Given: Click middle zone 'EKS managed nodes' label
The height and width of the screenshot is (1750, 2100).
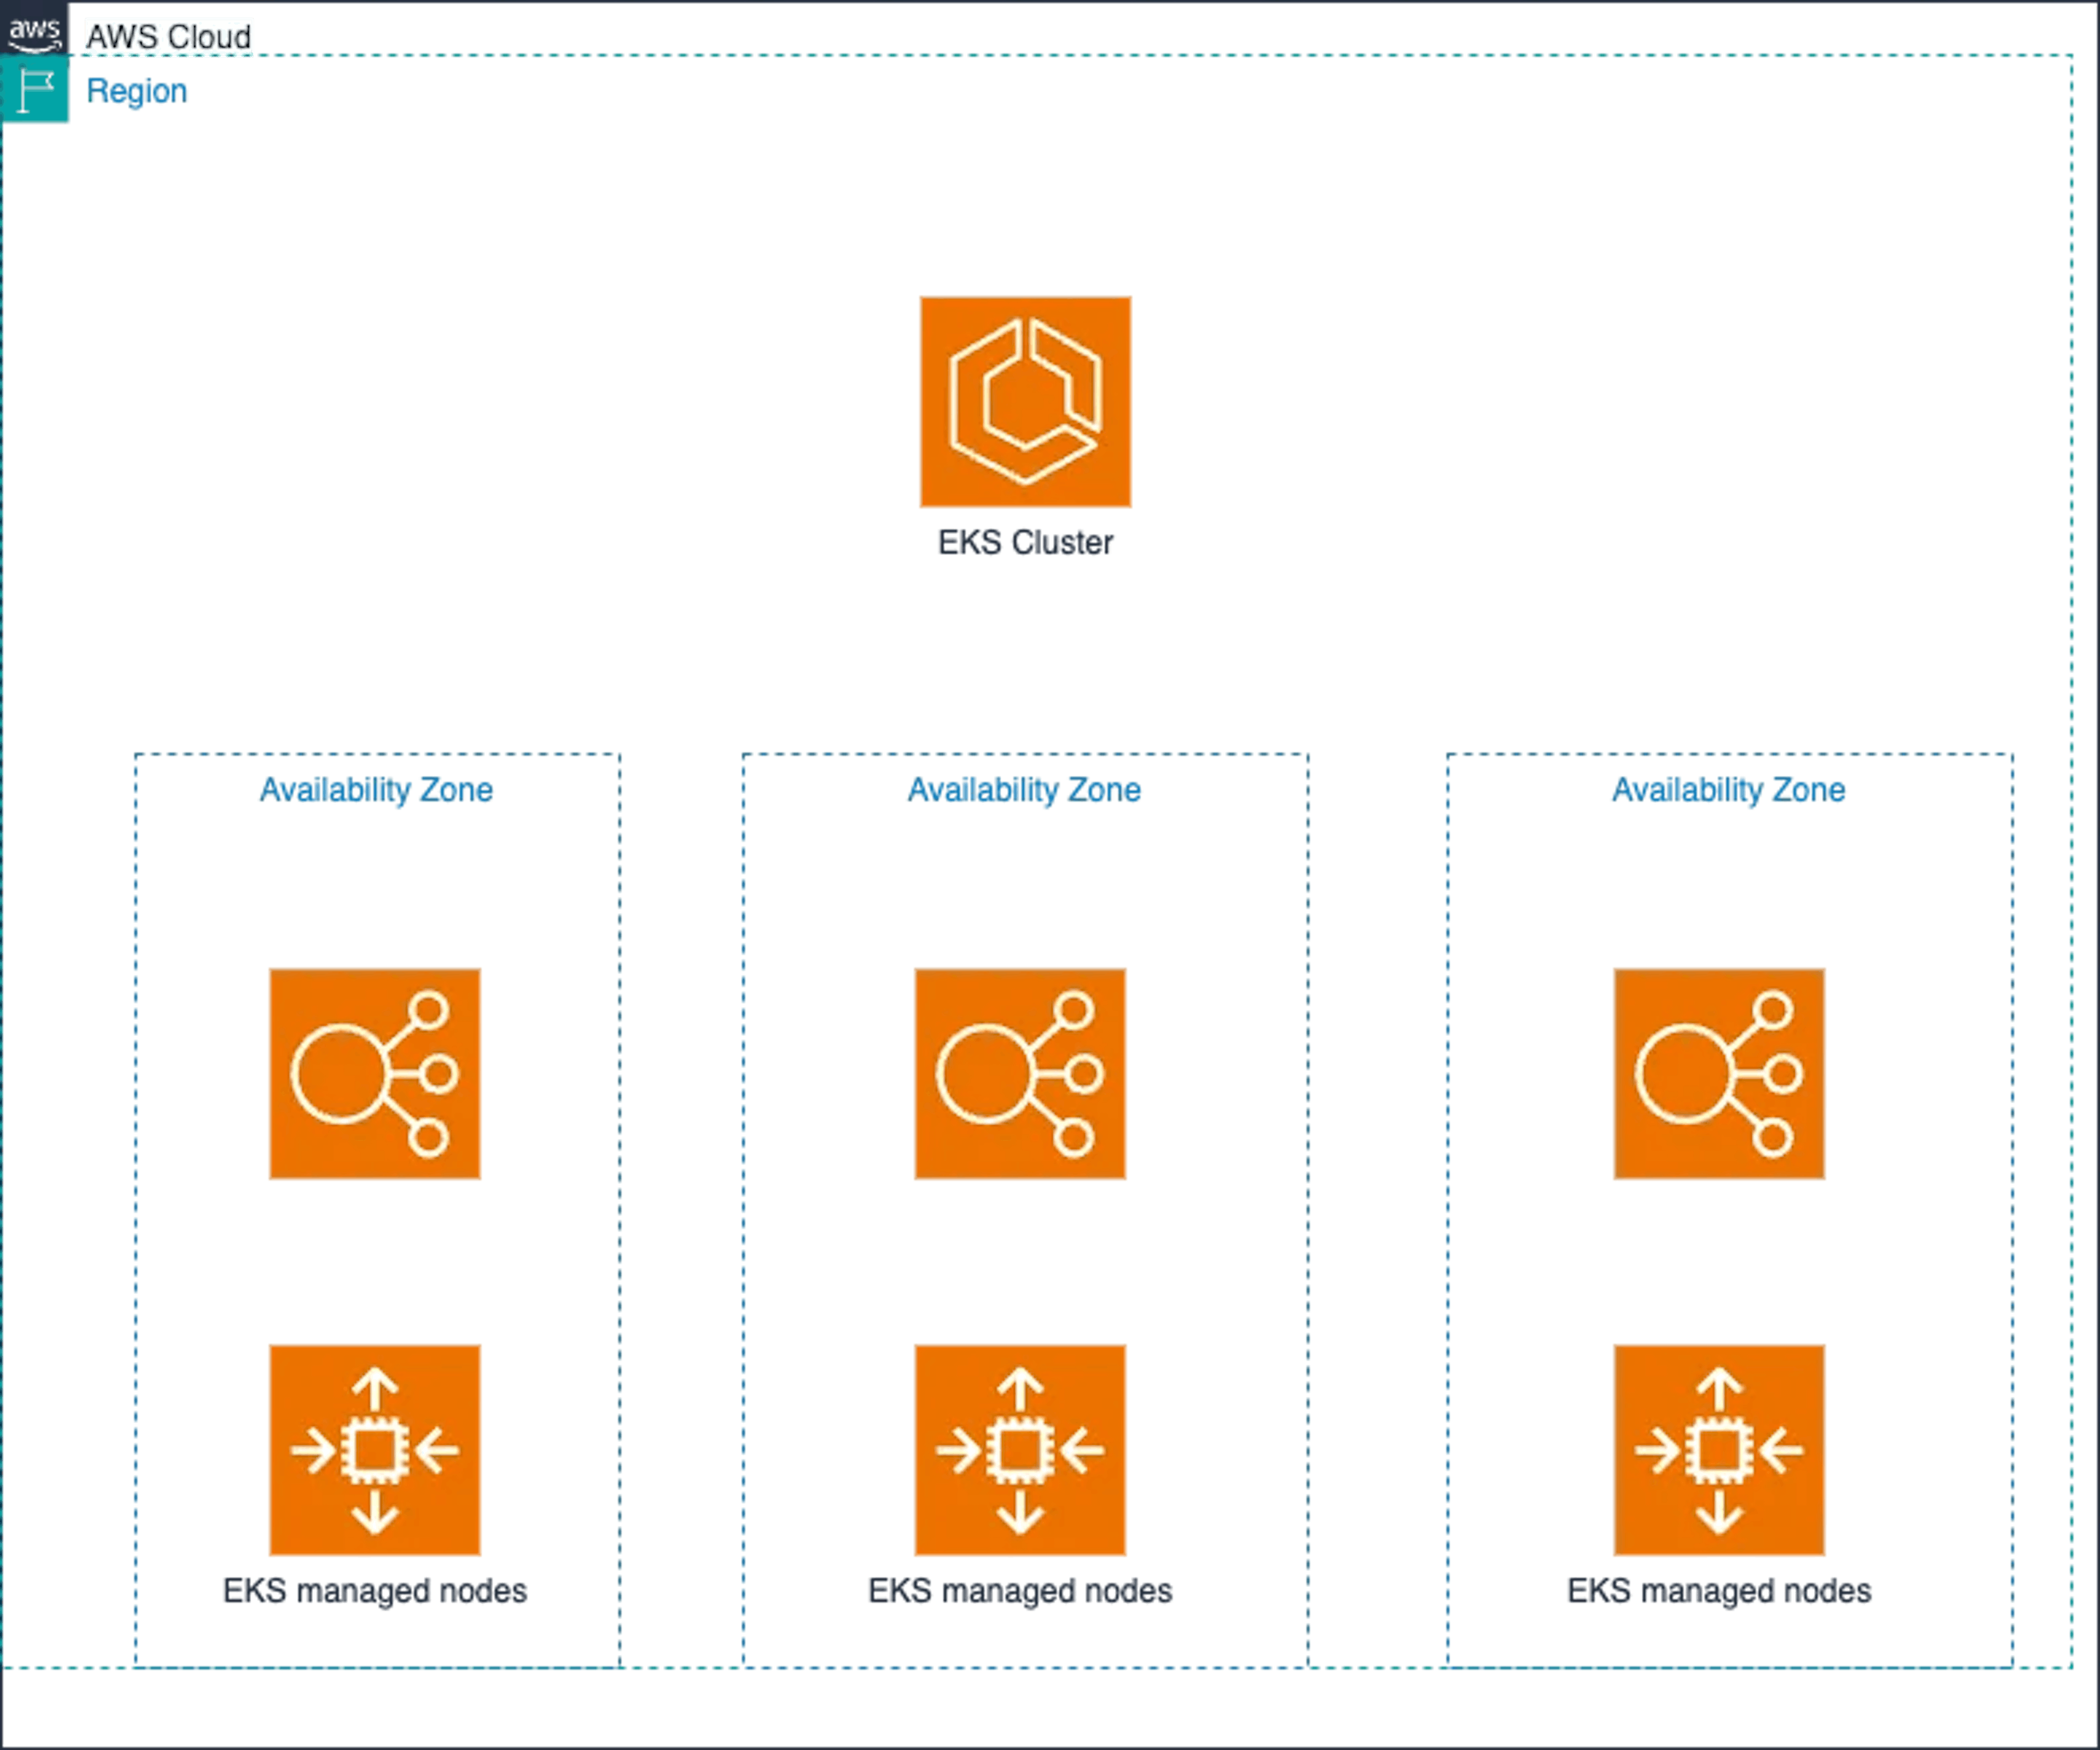Looking at the screenshot, I should click(x=1020, y=1591).
